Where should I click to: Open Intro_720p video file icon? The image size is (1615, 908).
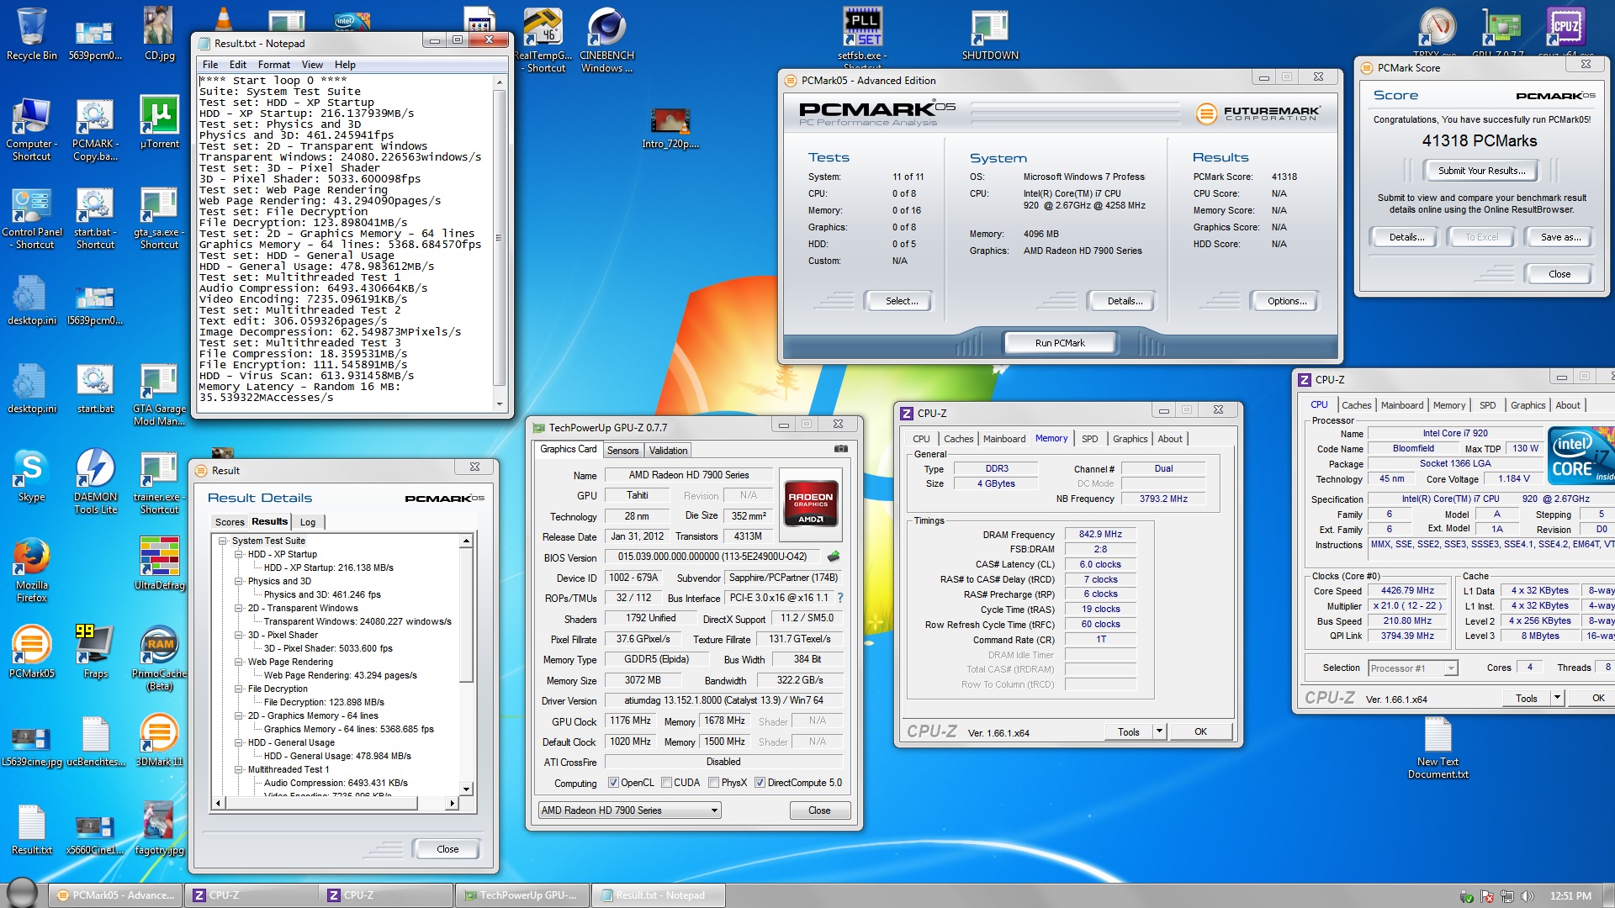670,129
